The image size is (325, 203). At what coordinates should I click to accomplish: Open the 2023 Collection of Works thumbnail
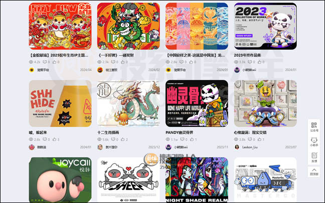click(265, 26)
